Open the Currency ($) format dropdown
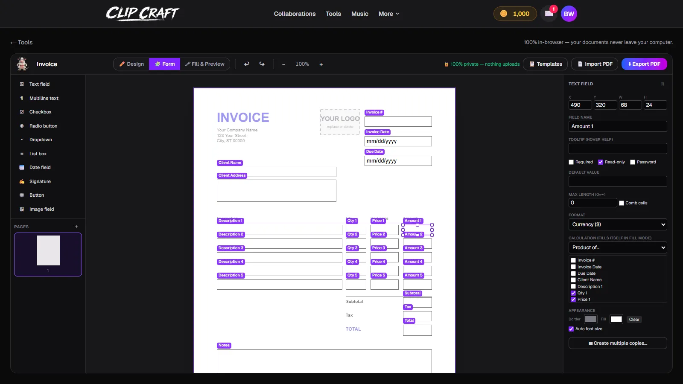Viewport: 683px width, 384px height. 618,224
